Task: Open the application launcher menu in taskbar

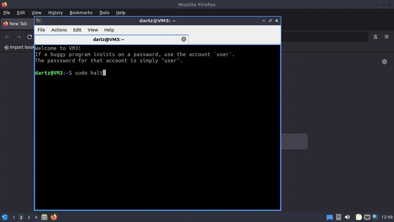Action: [x=5, y=217]
